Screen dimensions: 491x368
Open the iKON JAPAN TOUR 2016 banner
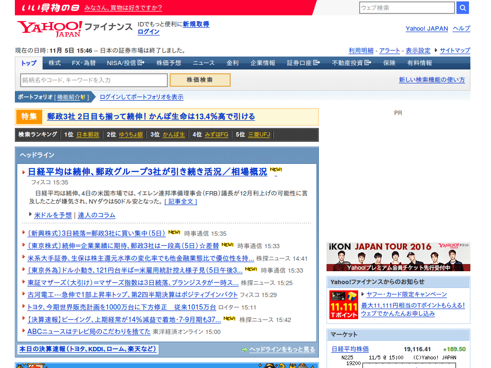click(x=398, y=257)
